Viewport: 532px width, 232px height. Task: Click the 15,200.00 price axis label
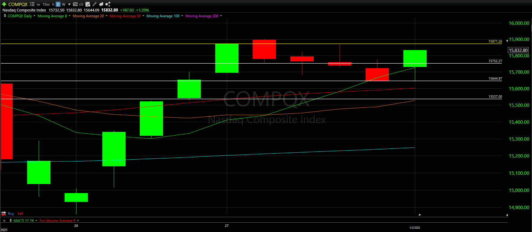519,156
